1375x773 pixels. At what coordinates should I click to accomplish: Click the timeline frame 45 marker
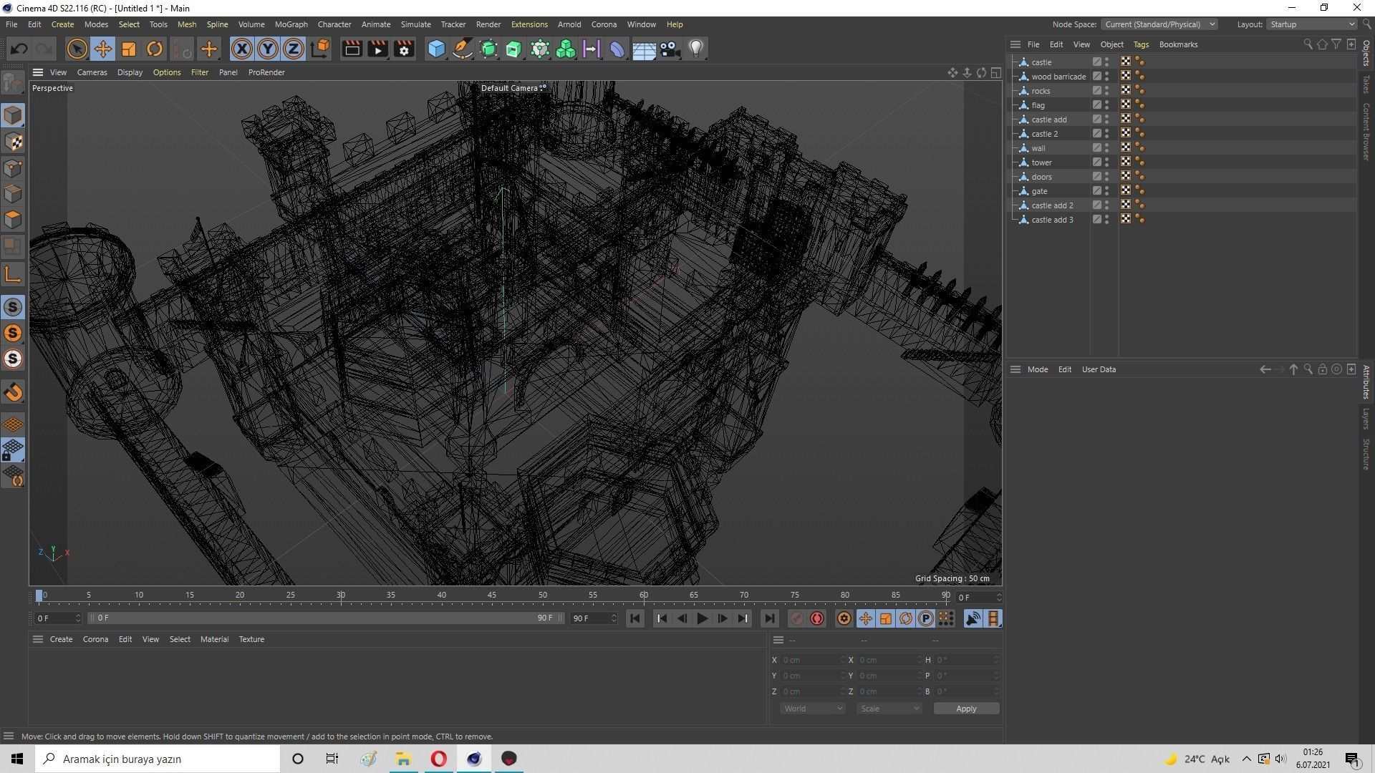pyautogui.click(x=492, y=595)
